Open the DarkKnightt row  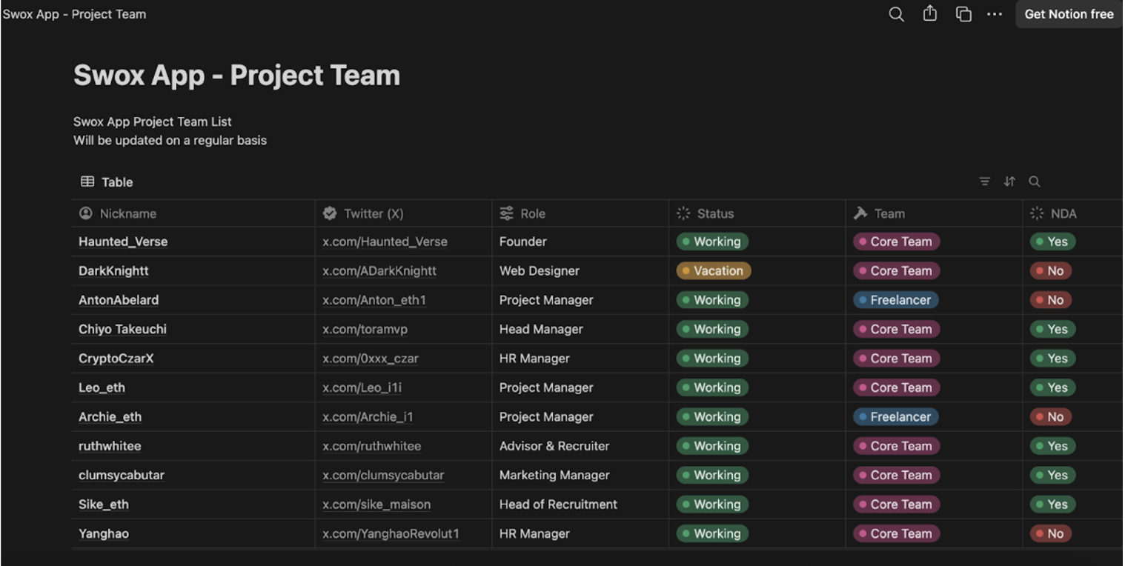coord(113,270)
